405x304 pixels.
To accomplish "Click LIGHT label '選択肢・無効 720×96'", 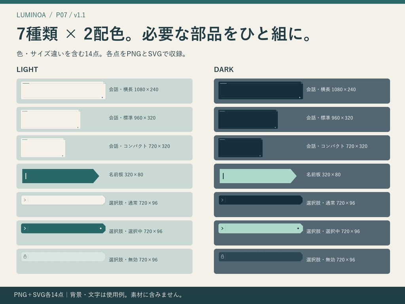I will pyautogui.click(x=133, y=260).
